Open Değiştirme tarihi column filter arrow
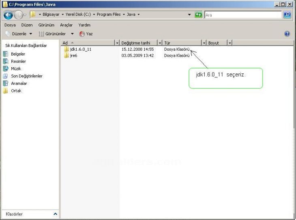This screenshot has width=296, height=220. 160,43
